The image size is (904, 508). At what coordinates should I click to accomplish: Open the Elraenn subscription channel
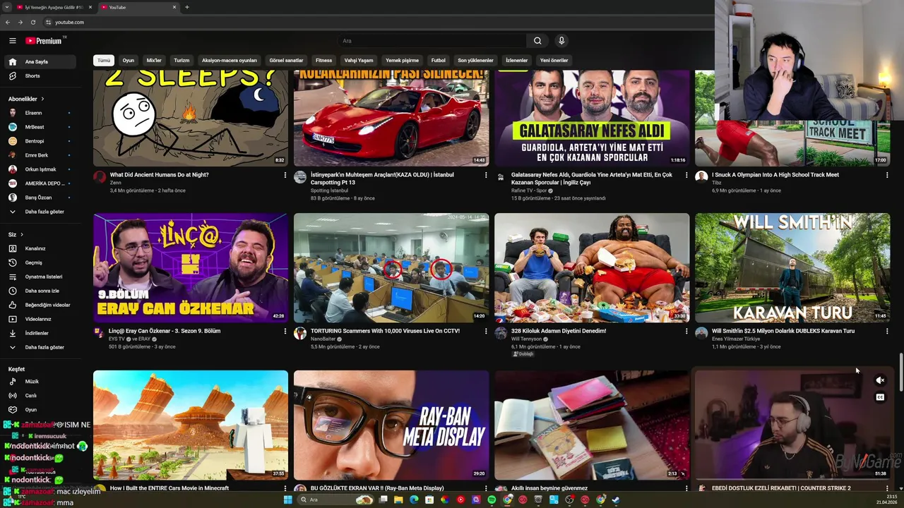[x=40, y=113]
